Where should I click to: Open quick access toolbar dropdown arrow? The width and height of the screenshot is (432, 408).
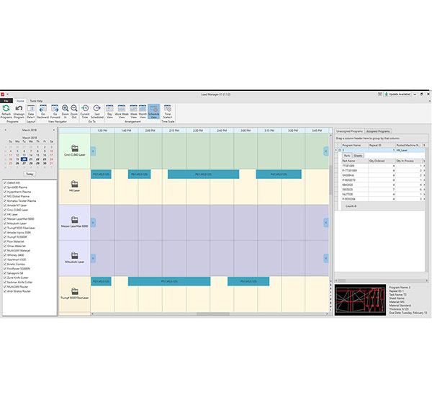[x=7, y=94]
